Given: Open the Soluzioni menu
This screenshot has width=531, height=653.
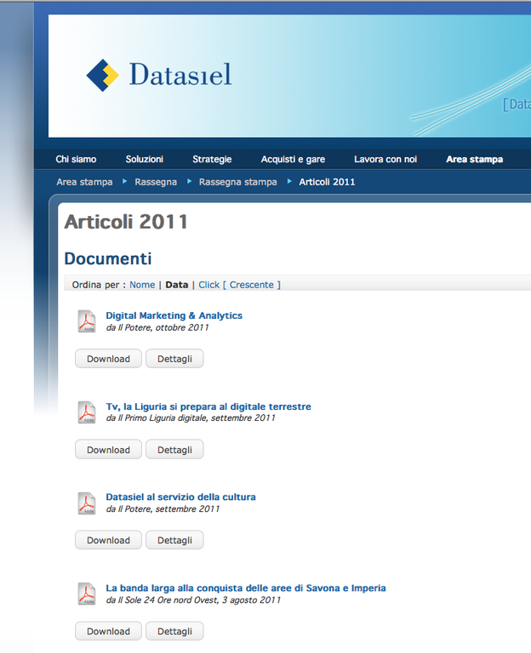Looking at the screenshot, I should point(145,159).
